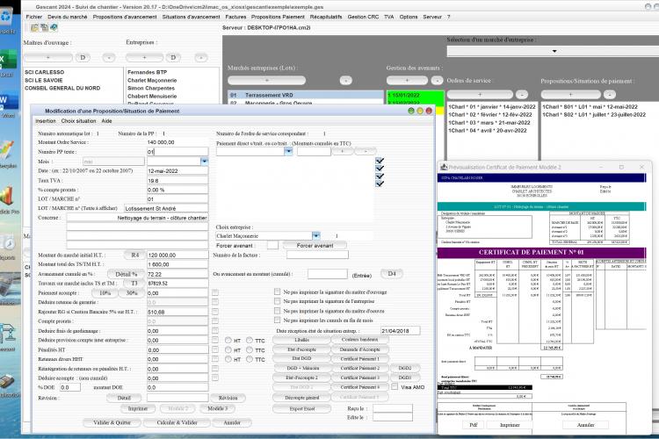Viewport: 659px width, 439px height.
Task: Open Insertion menu in Modification dialog
Action: (46, 121)
